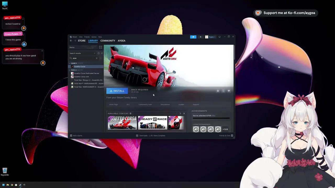Click the back navigation arrow

[x=71, y=41]
